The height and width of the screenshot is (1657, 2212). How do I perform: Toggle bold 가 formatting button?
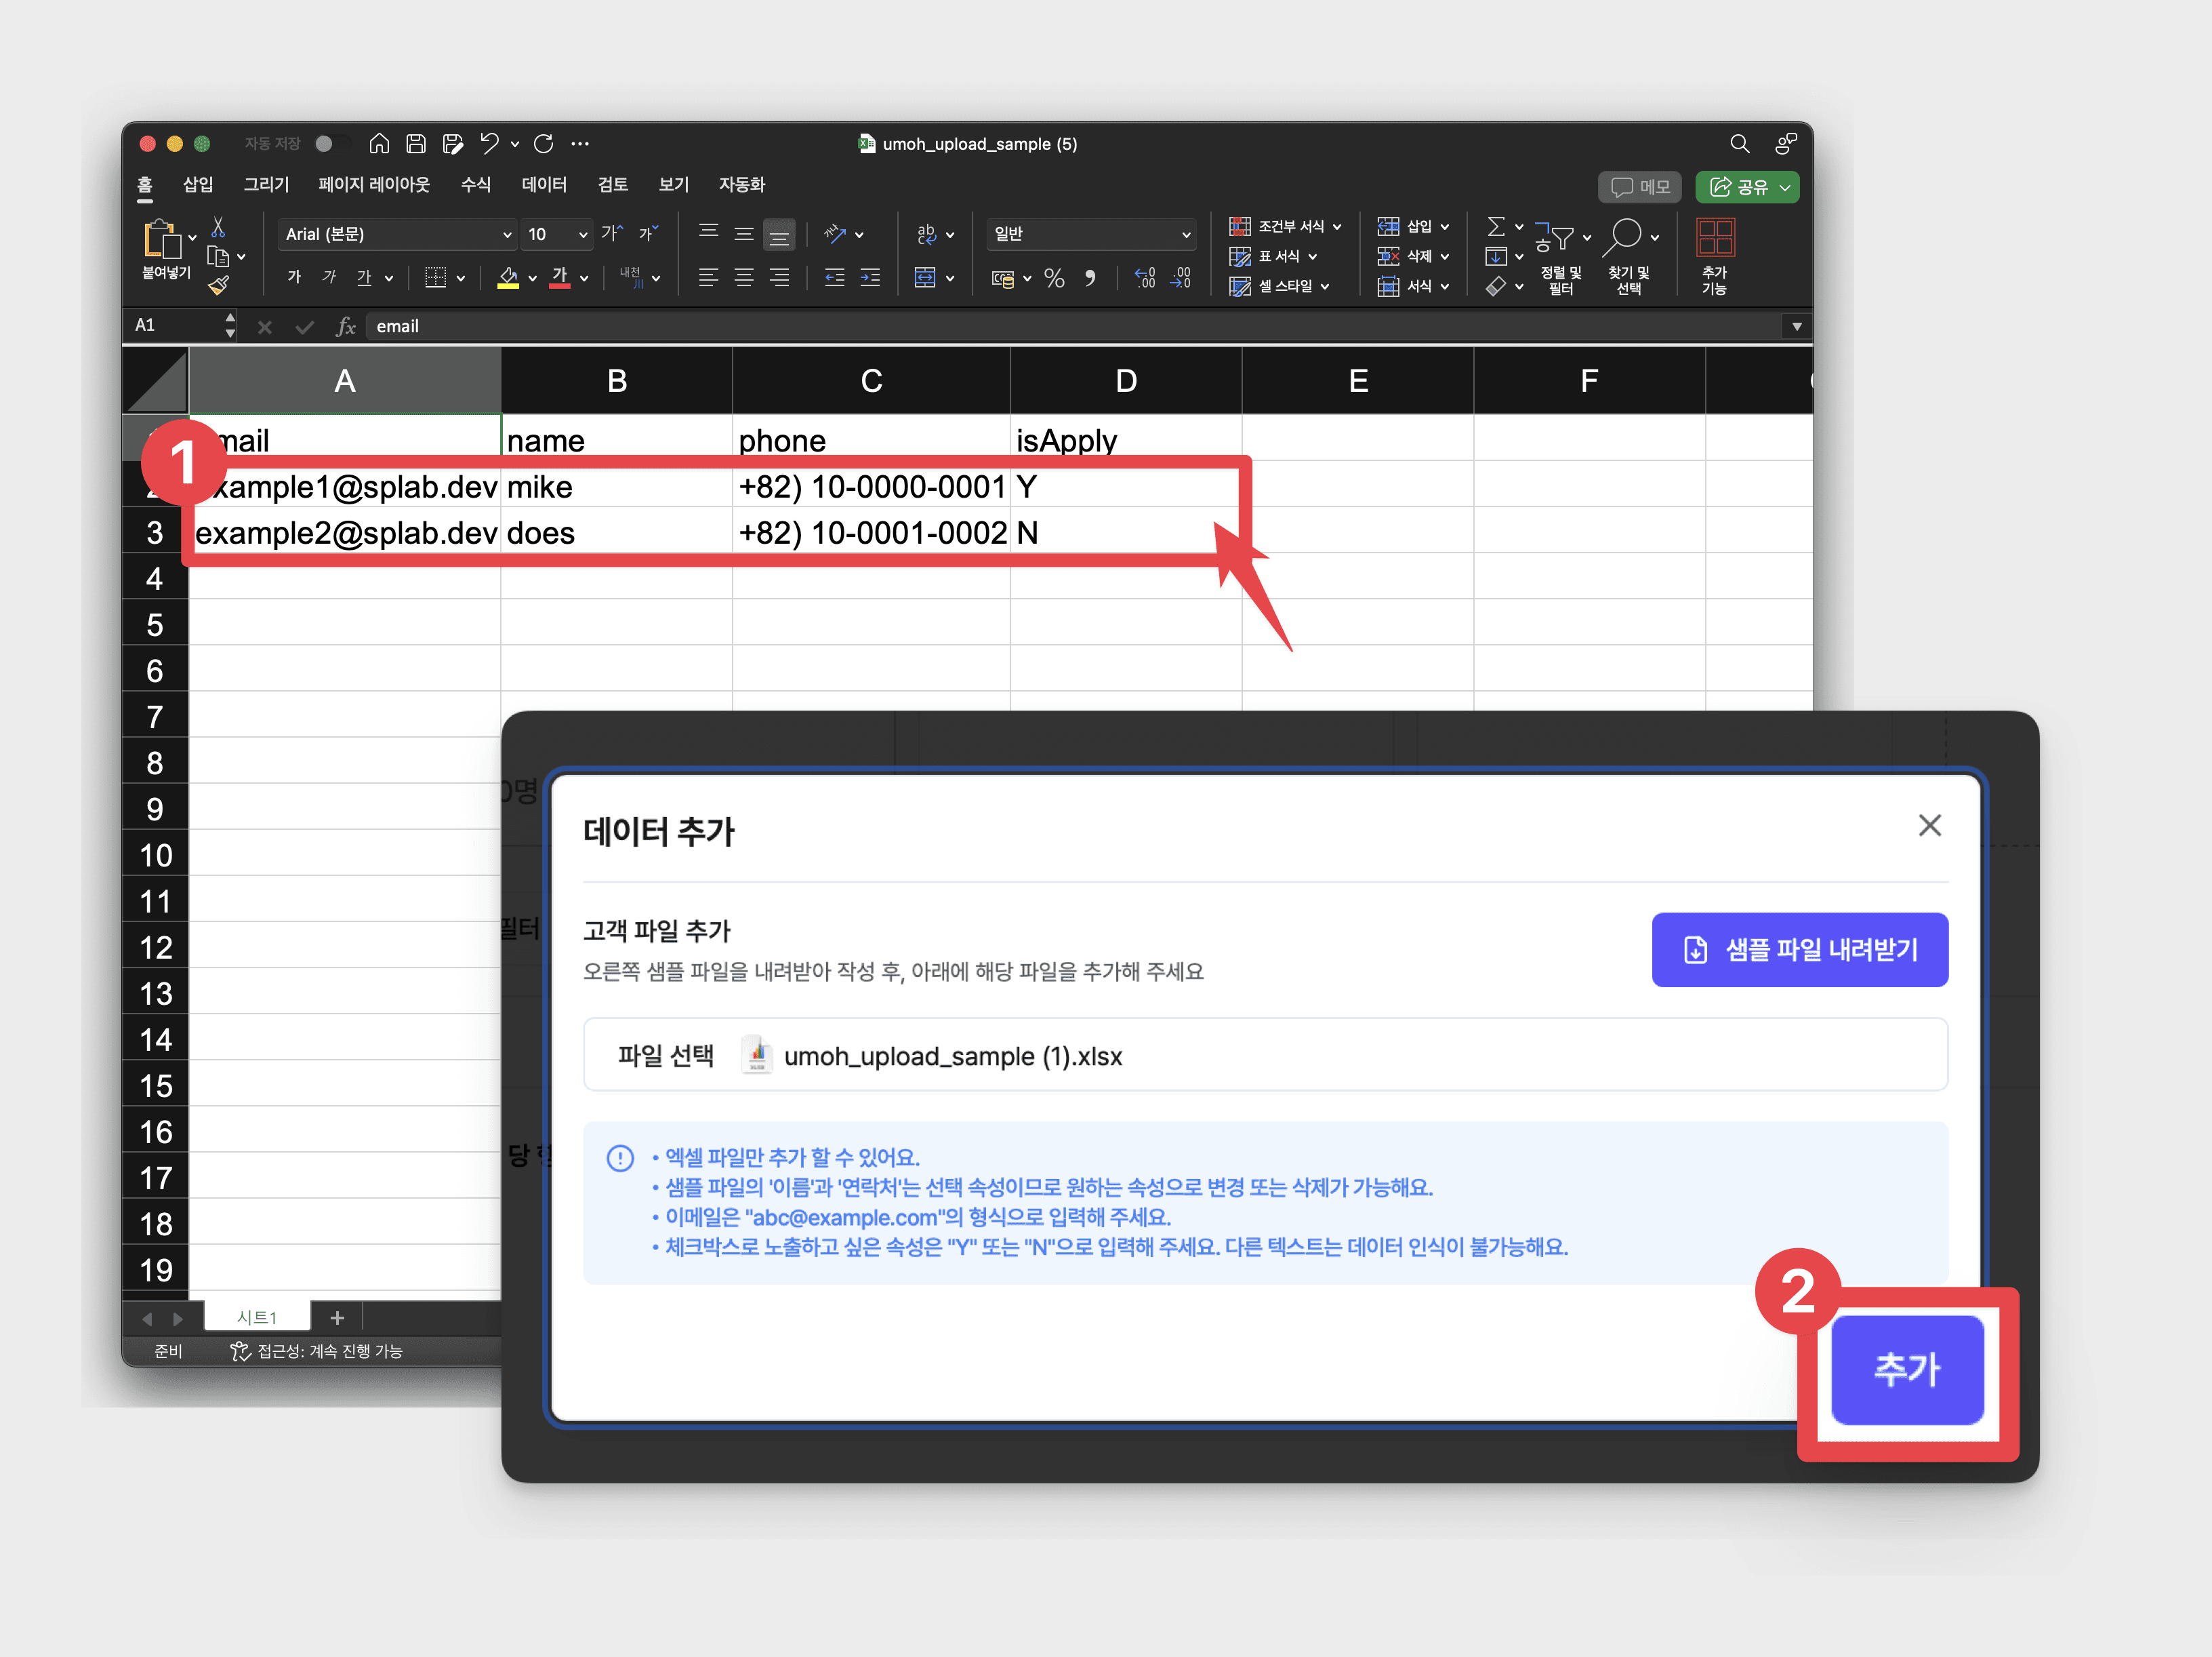pyautogui.click(x=294, y=277)
